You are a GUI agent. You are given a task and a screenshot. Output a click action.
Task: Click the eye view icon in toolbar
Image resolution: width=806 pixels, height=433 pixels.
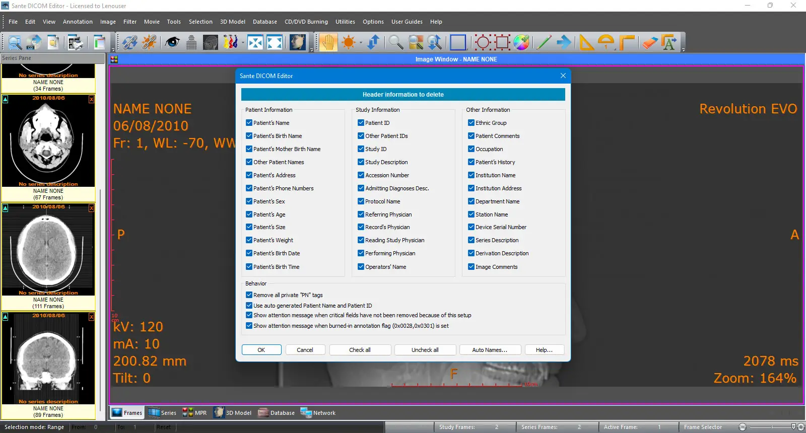pyautogui.click(x=172, y=42)
